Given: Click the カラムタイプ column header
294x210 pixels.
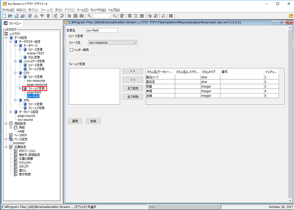Looking at the screenshot, I should tap(210, 72).
